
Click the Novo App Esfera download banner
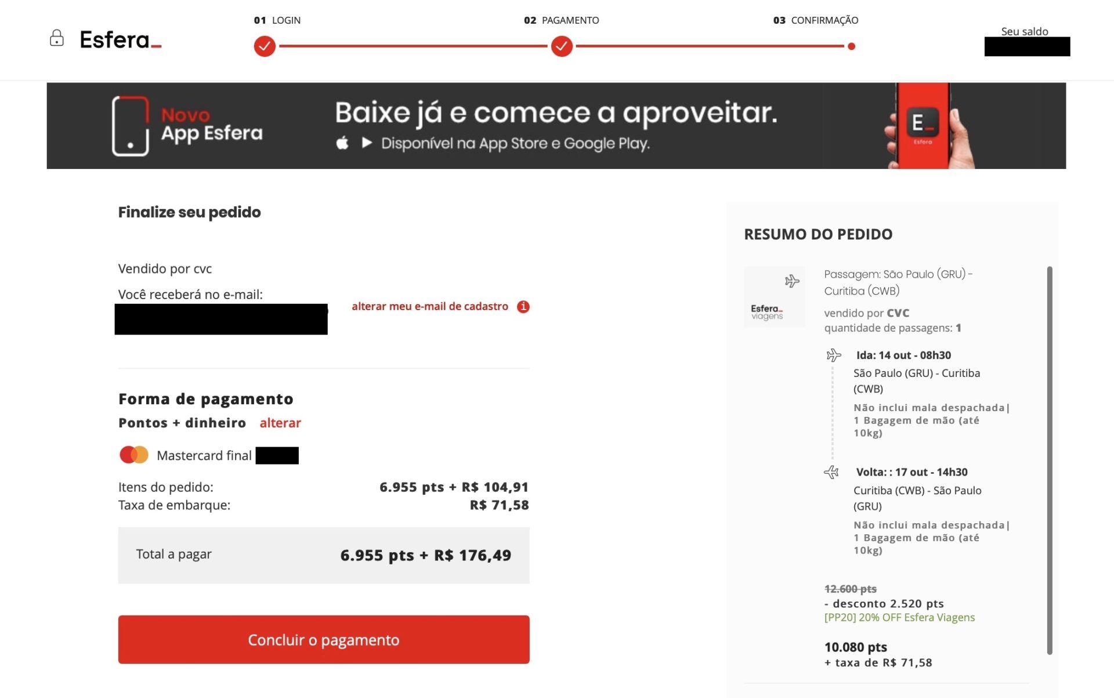pos(556,125)
